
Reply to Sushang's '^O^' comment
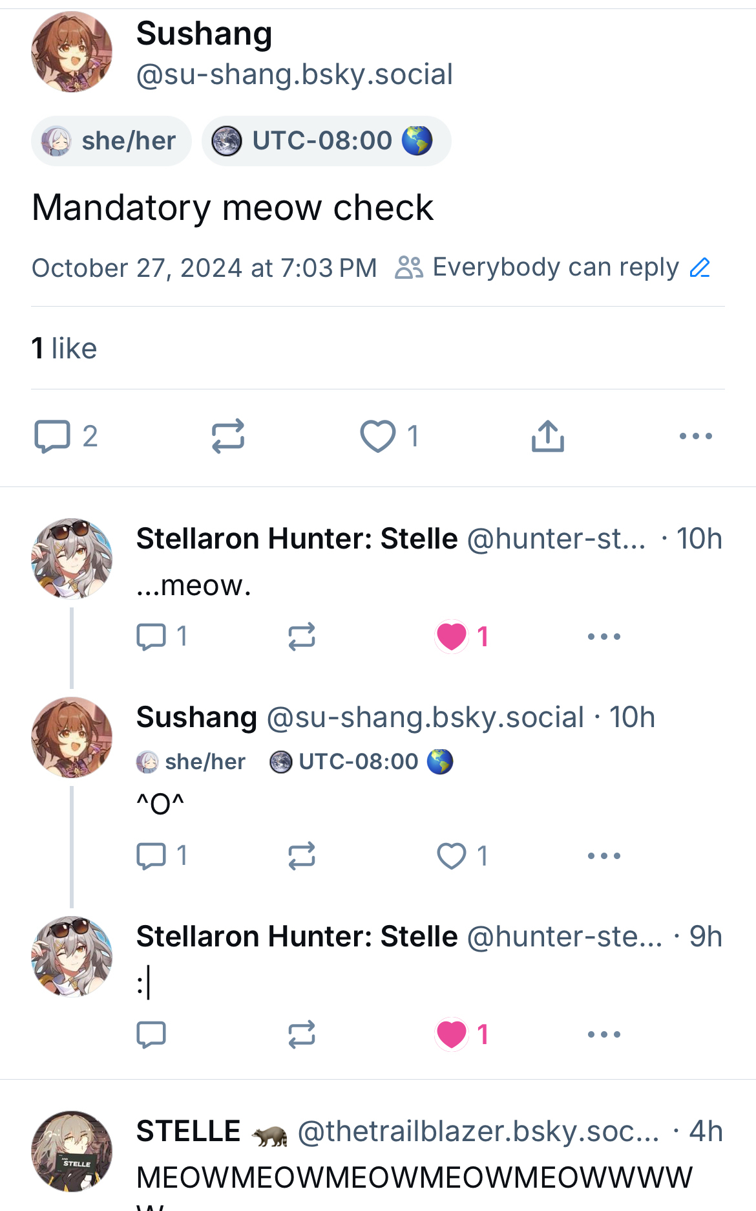[151, 856]
